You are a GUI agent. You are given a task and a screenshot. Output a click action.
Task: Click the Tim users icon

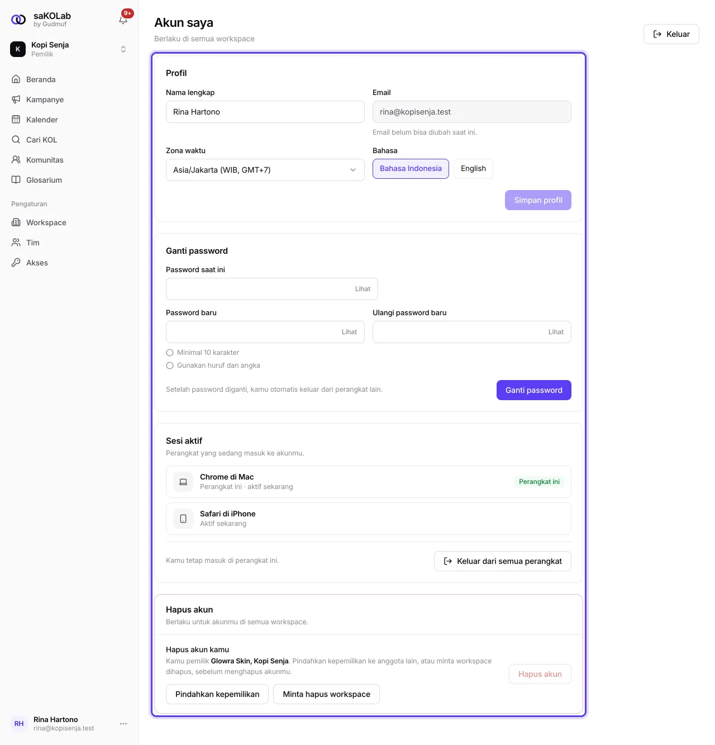pyautogui.click(x=16, y=243)
